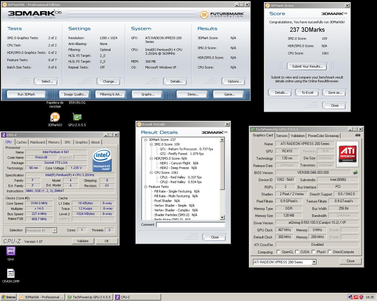The image size is (377, 301).
Task: Click the CPU-Z title bar icon
Action: click(4, 135)
